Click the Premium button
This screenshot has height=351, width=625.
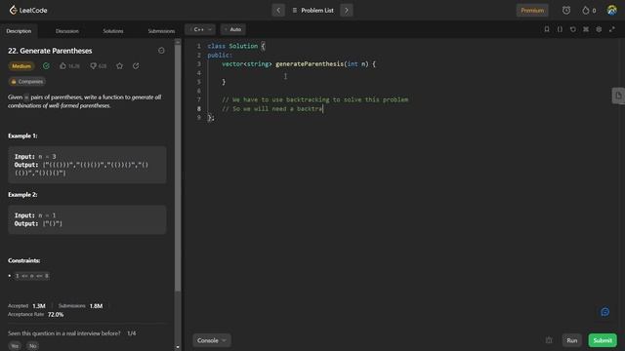click(532, 11)
